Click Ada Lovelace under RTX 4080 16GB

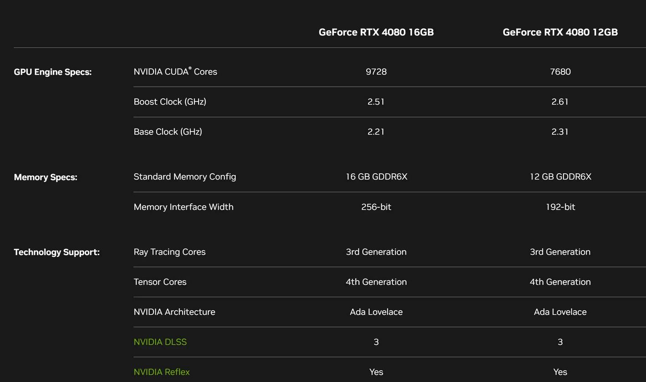point(376,312)
